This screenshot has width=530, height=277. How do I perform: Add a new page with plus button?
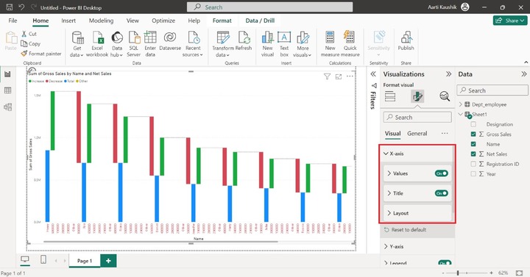108,261
